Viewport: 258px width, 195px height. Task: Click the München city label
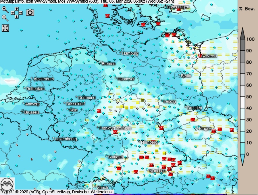tap(157, 171)
